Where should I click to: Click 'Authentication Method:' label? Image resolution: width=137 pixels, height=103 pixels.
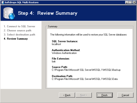[x=66, y=50]
